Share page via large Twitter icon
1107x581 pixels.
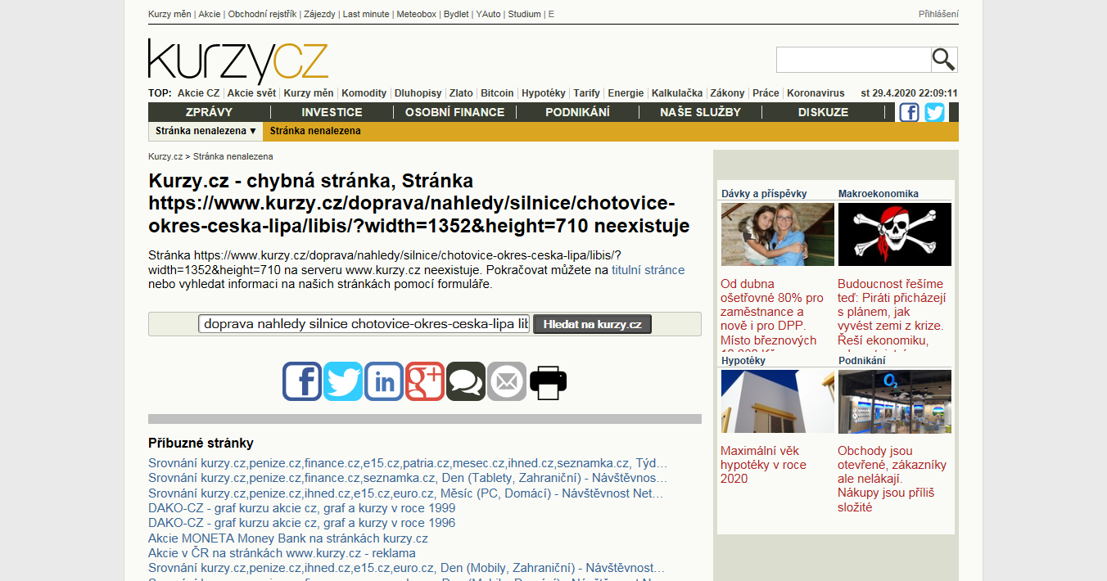tap(343, 381)
